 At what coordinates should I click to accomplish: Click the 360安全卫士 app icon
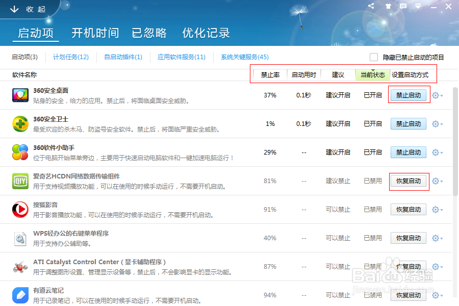[x=20, y=124]
